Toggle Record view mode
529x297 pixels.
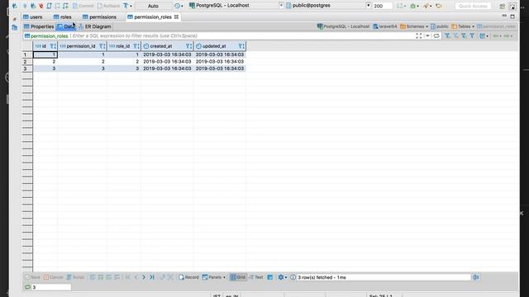[x=188, y=277]
